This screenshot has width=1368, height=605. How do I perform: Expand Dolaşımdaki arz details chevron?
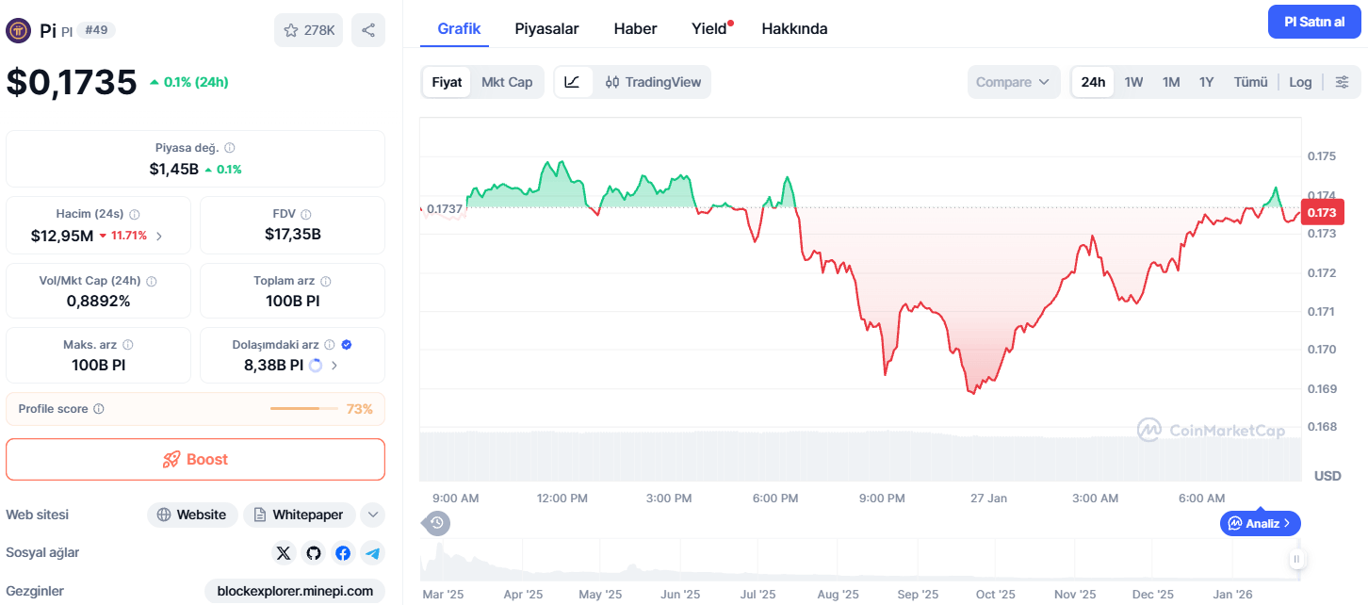coord(334,365)
